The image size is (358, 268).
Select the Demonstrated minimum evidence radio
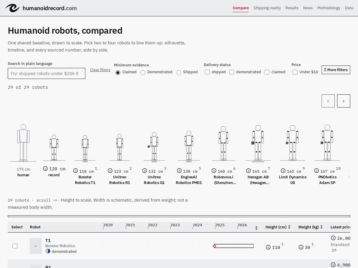point(143,72)
